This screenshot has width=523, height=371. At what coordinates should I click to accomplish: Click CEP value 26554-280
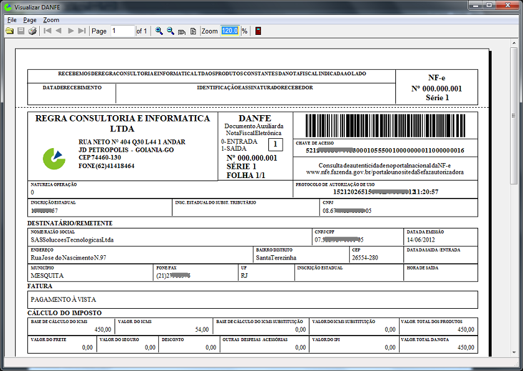(365, 258)
